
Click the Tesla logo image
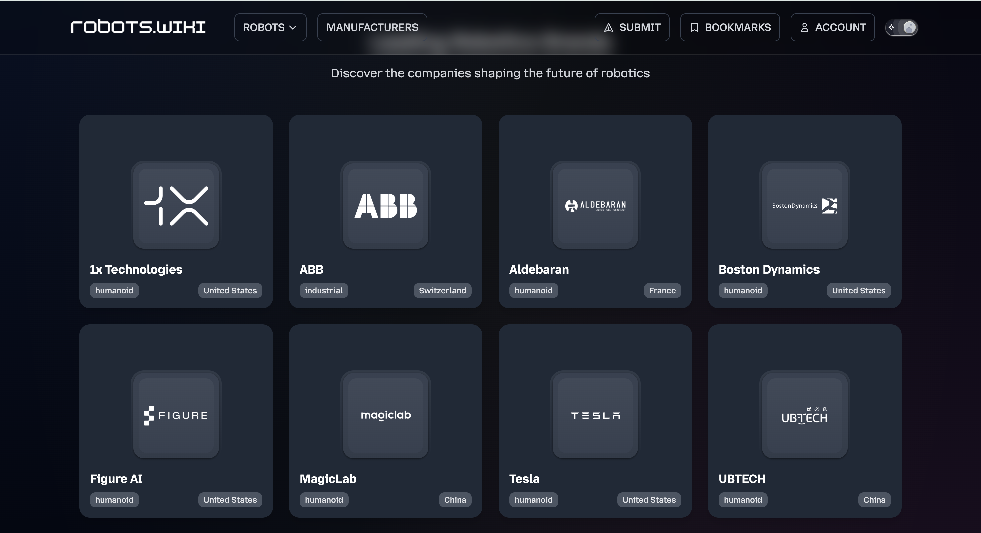[x=595, y=415]
